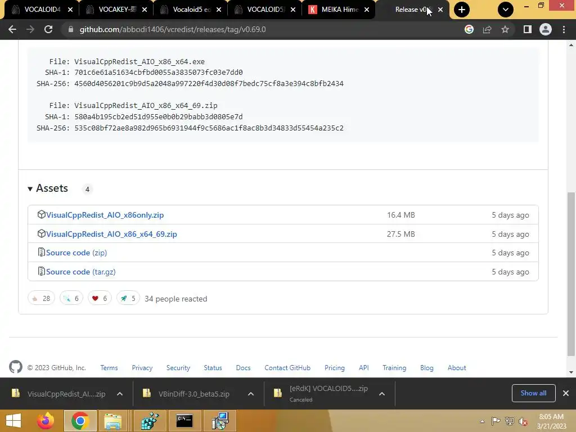The image size is (576, 432).
Task: Open the Windows Start button
Action: click(x=13, y=421)
